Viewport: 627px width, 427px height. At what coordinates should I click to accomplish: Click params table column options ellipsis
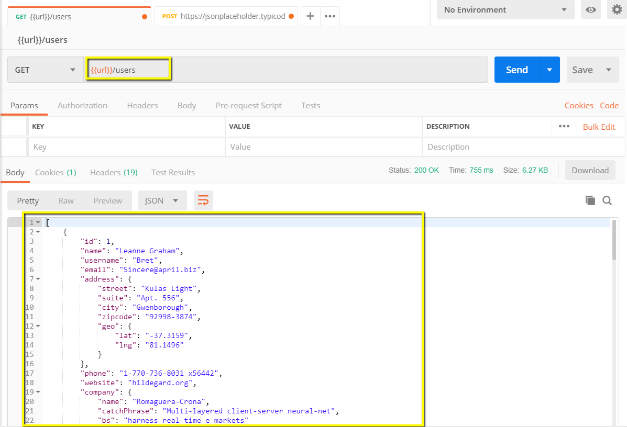564,126
